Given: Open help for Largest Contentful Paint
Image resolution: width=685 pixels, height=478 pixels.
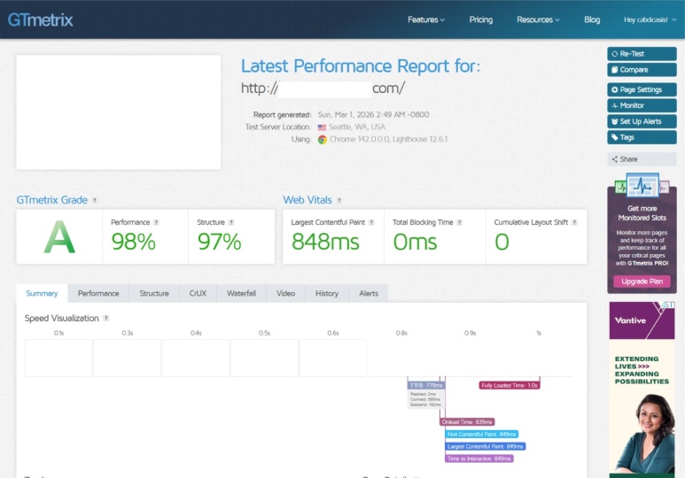Looking at the screenshot, I should point(371,222).
